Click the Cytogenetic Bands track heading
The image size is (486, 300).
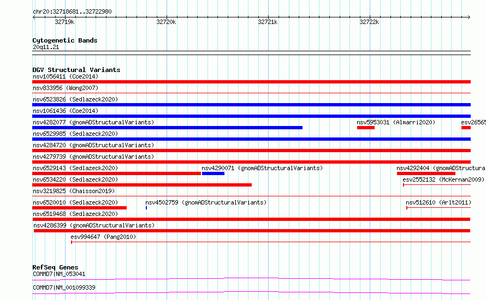(x=65, y=40)
